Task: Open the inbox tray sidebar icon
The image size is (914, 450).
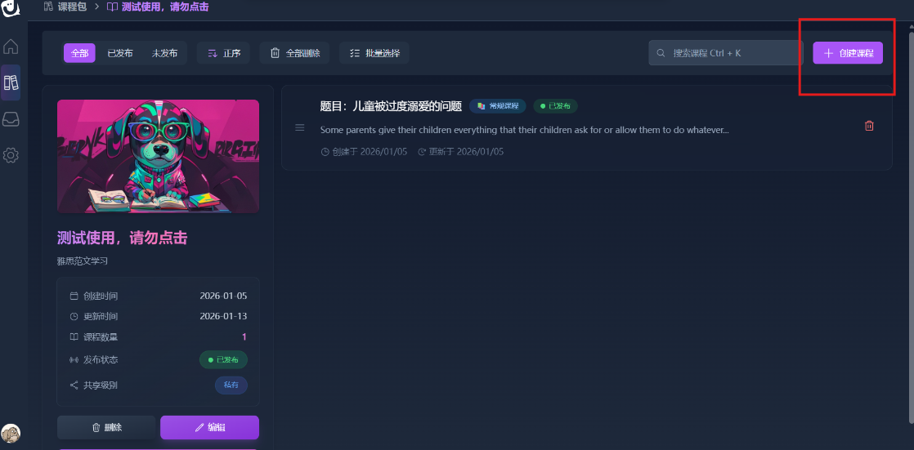Action: 11,119
